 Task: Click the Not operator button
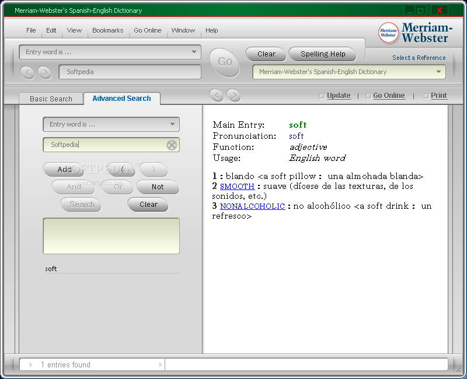[x=158, y=187]
